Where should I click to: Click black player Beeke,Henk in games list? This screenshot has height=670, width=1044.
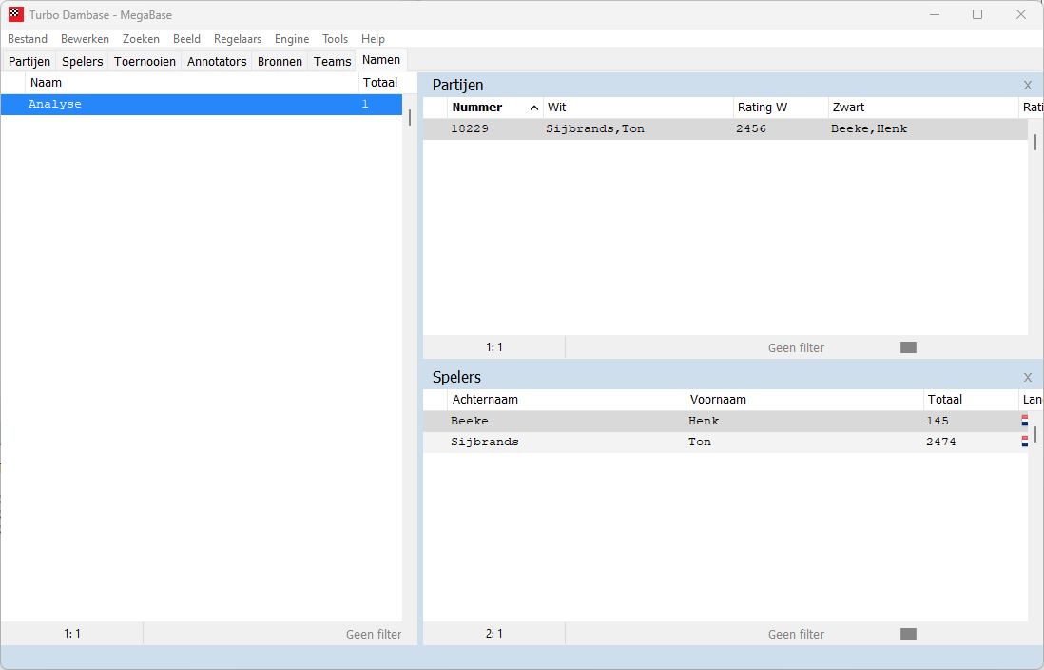coord(869,128)
